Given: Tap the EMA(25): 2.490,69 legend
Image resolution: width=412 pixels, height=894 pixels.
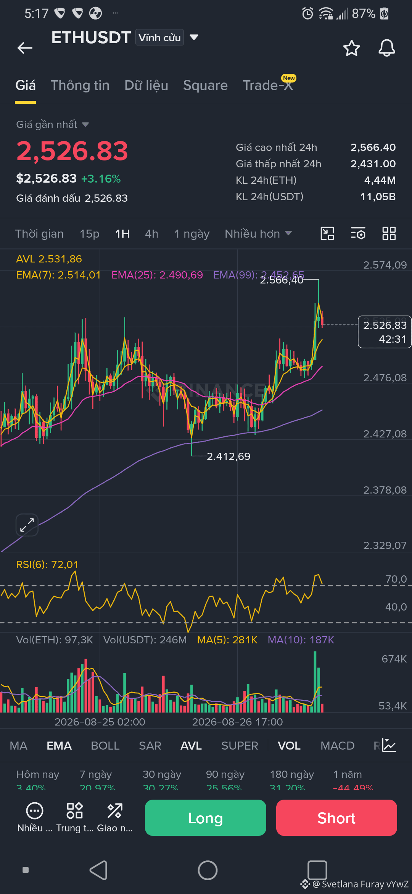Looking at the screenshot, I should [x=157, y=275].
